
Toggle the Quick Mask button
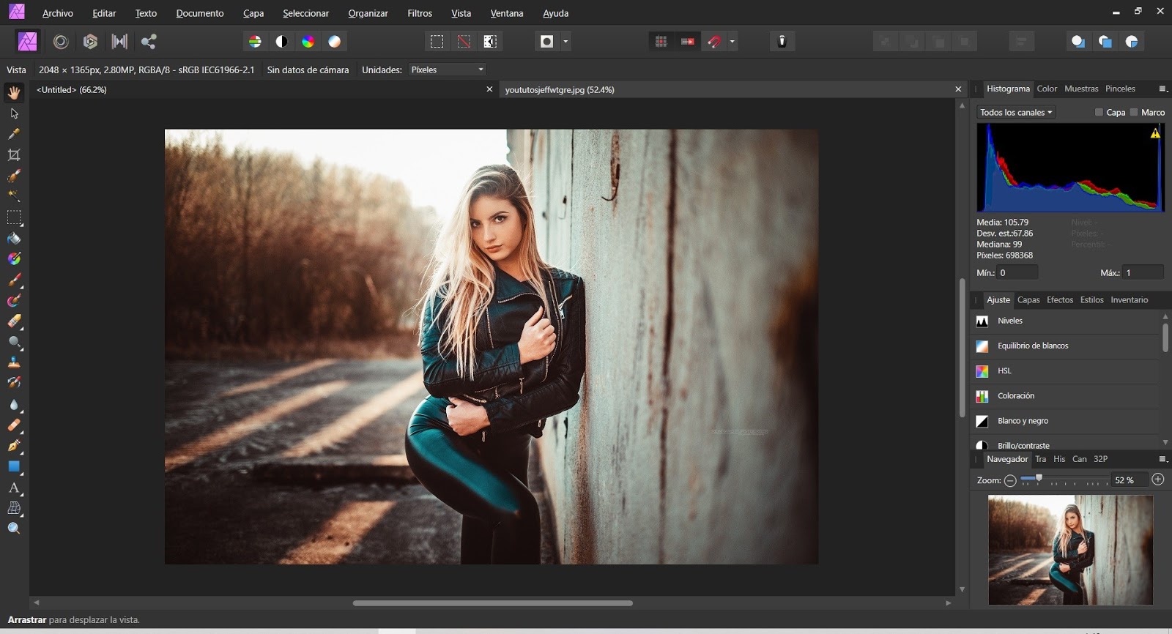coord(546,42)
